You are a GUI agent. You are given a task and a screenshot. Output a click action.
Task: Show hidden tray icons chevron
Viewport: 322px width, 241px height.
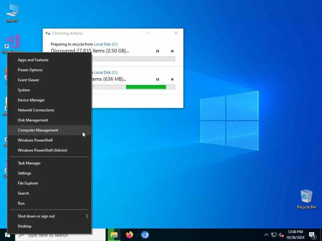pos(266,235)
